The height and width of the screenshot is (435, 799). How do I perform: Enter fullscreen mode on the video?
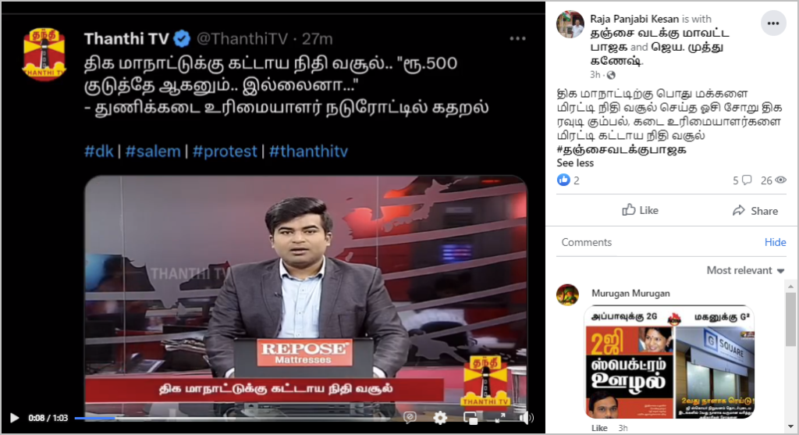500,418
